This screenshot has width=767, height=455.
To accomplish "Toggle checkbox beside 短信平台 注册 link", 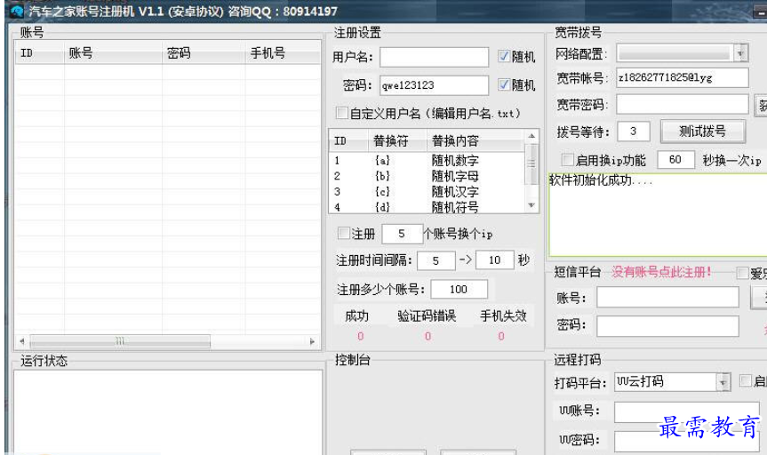I will [742, 273].
